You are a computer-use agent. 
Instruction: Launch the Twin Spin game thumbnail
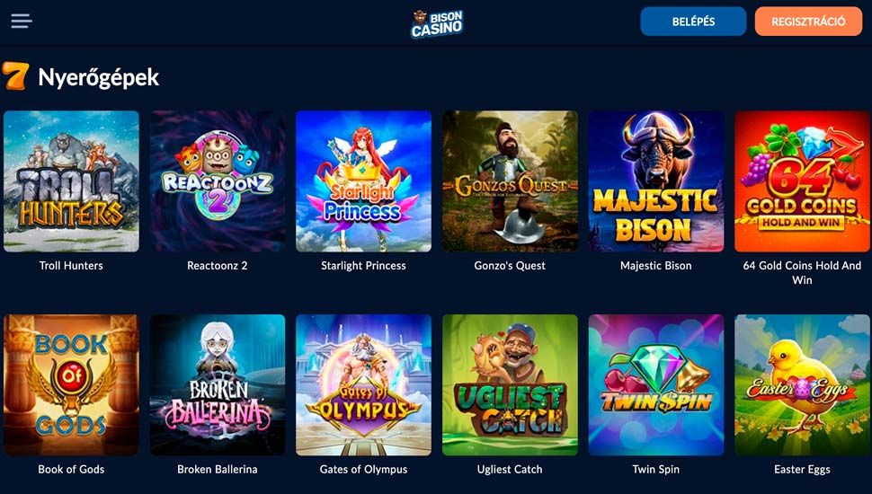tap(656, 385)
